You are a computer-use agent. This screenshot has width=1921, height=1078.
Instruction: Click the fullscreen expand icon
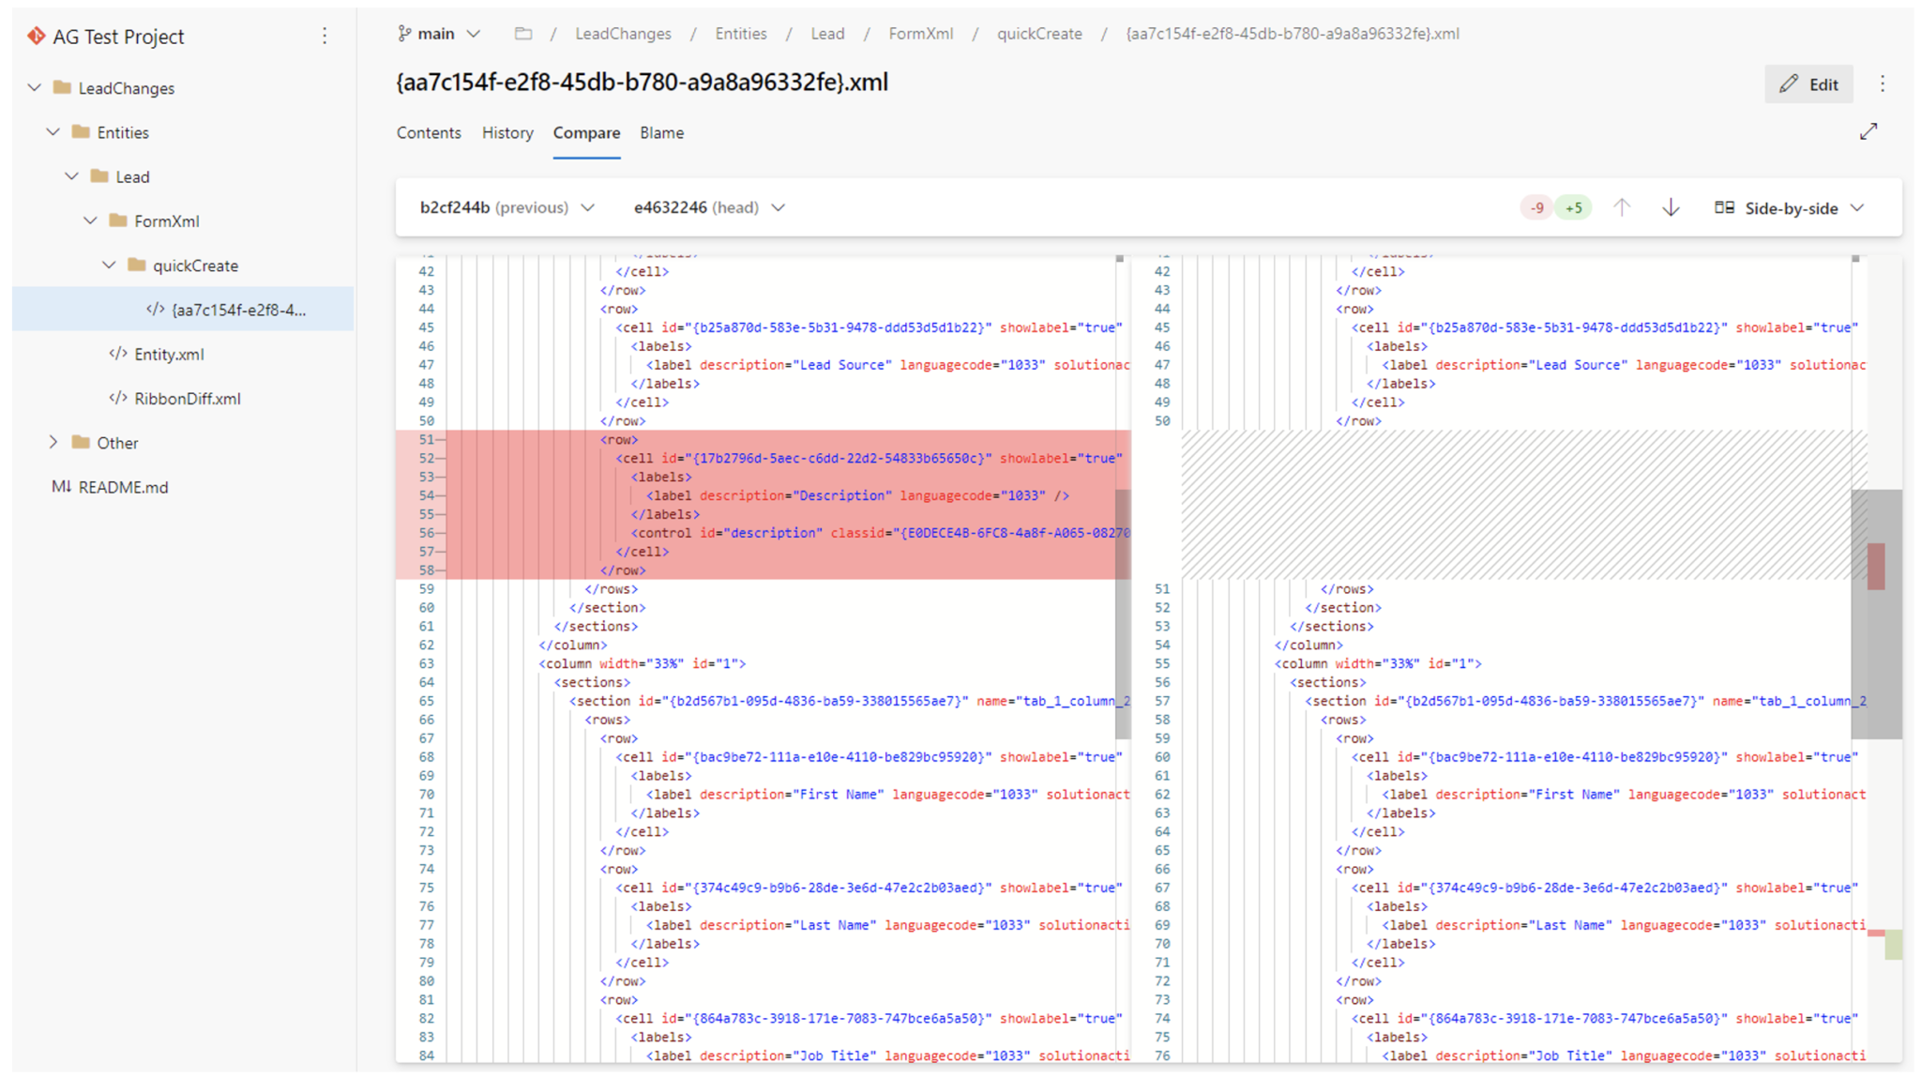coord(1869,132)
